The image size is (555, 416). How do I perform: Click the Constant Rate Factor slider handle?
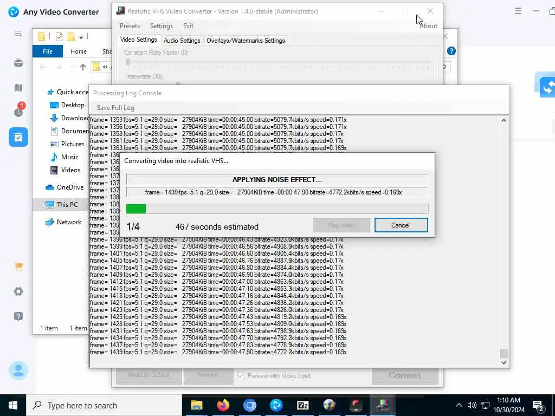pyautogui.click(x=128, y=62)
